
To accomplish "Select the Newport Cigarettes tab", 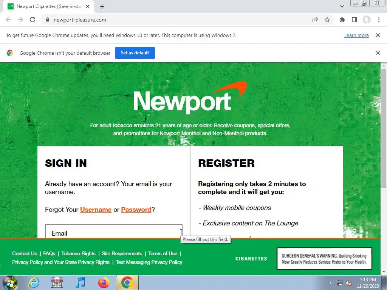I will pos(49,6).
